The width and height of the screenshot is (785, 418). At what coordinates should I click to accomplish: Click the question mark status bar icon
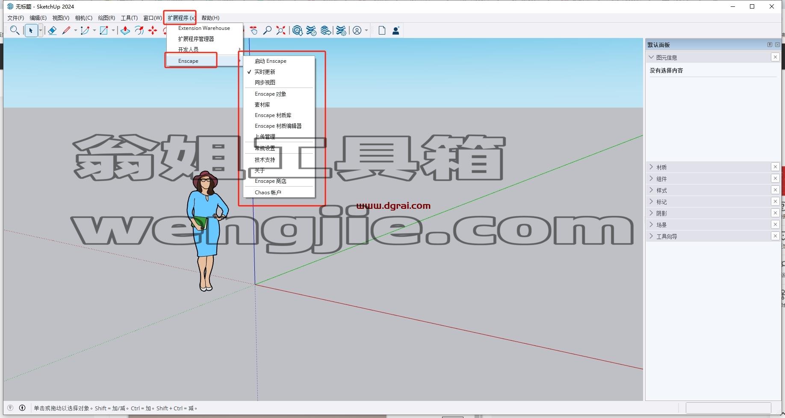(x=10, y=408)
